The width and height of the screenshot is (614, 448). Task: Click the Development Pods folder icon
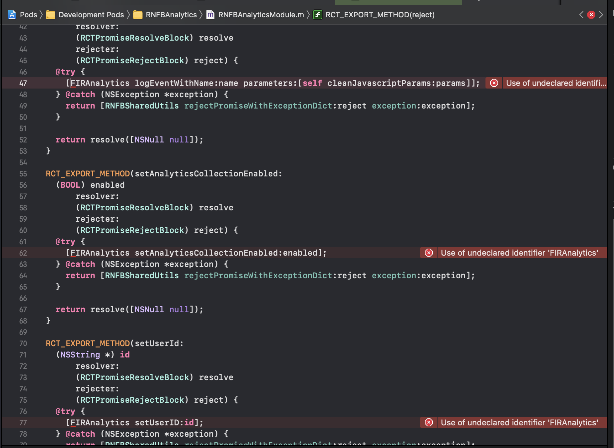click(51, 15)
